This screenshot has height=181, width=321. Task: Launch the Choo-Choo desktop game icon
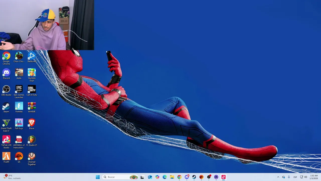point(19,57)
